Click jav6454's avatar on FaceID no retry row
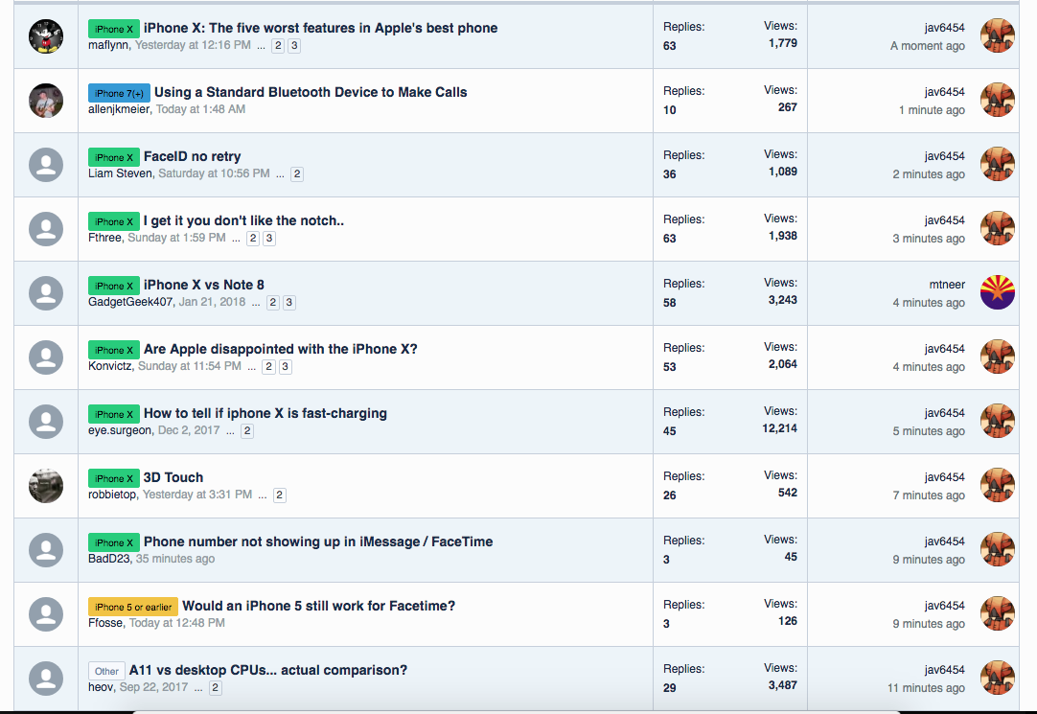Screen dimensions: 1037x714 pos(998,165)
